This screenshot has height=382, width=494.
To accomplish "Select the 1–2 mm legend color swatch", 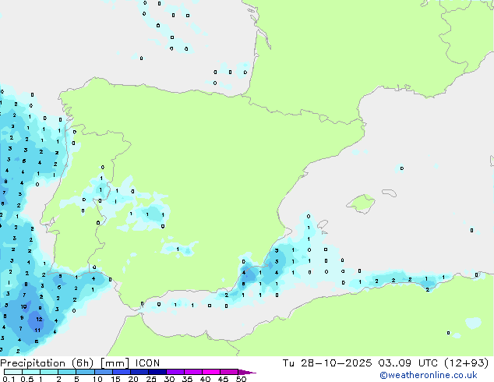I will pyautogui.click(x=49, y=372).
